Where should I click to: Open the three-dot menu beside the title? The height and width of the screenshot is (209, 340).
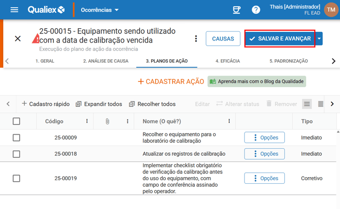click(x=196, y=38)
